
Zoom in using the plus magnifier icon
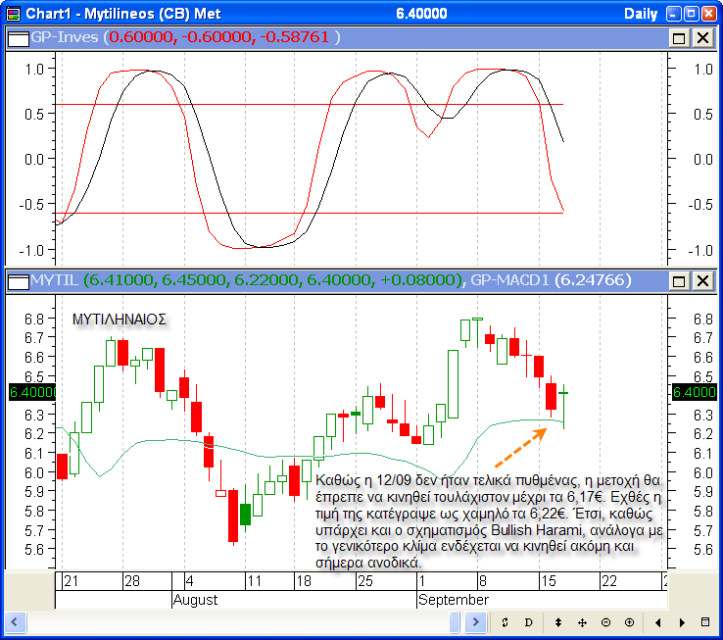pyautogui.click(x=629, y=622)
